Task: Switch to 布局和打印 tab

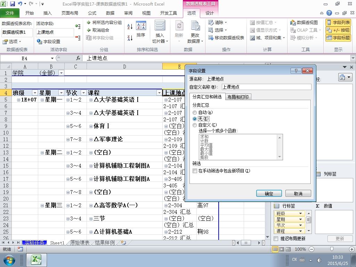Action: tap(238, 97)
